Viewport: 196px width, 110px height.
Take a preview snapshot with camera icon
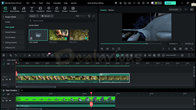pyautogui.click(x=180, y=49)
